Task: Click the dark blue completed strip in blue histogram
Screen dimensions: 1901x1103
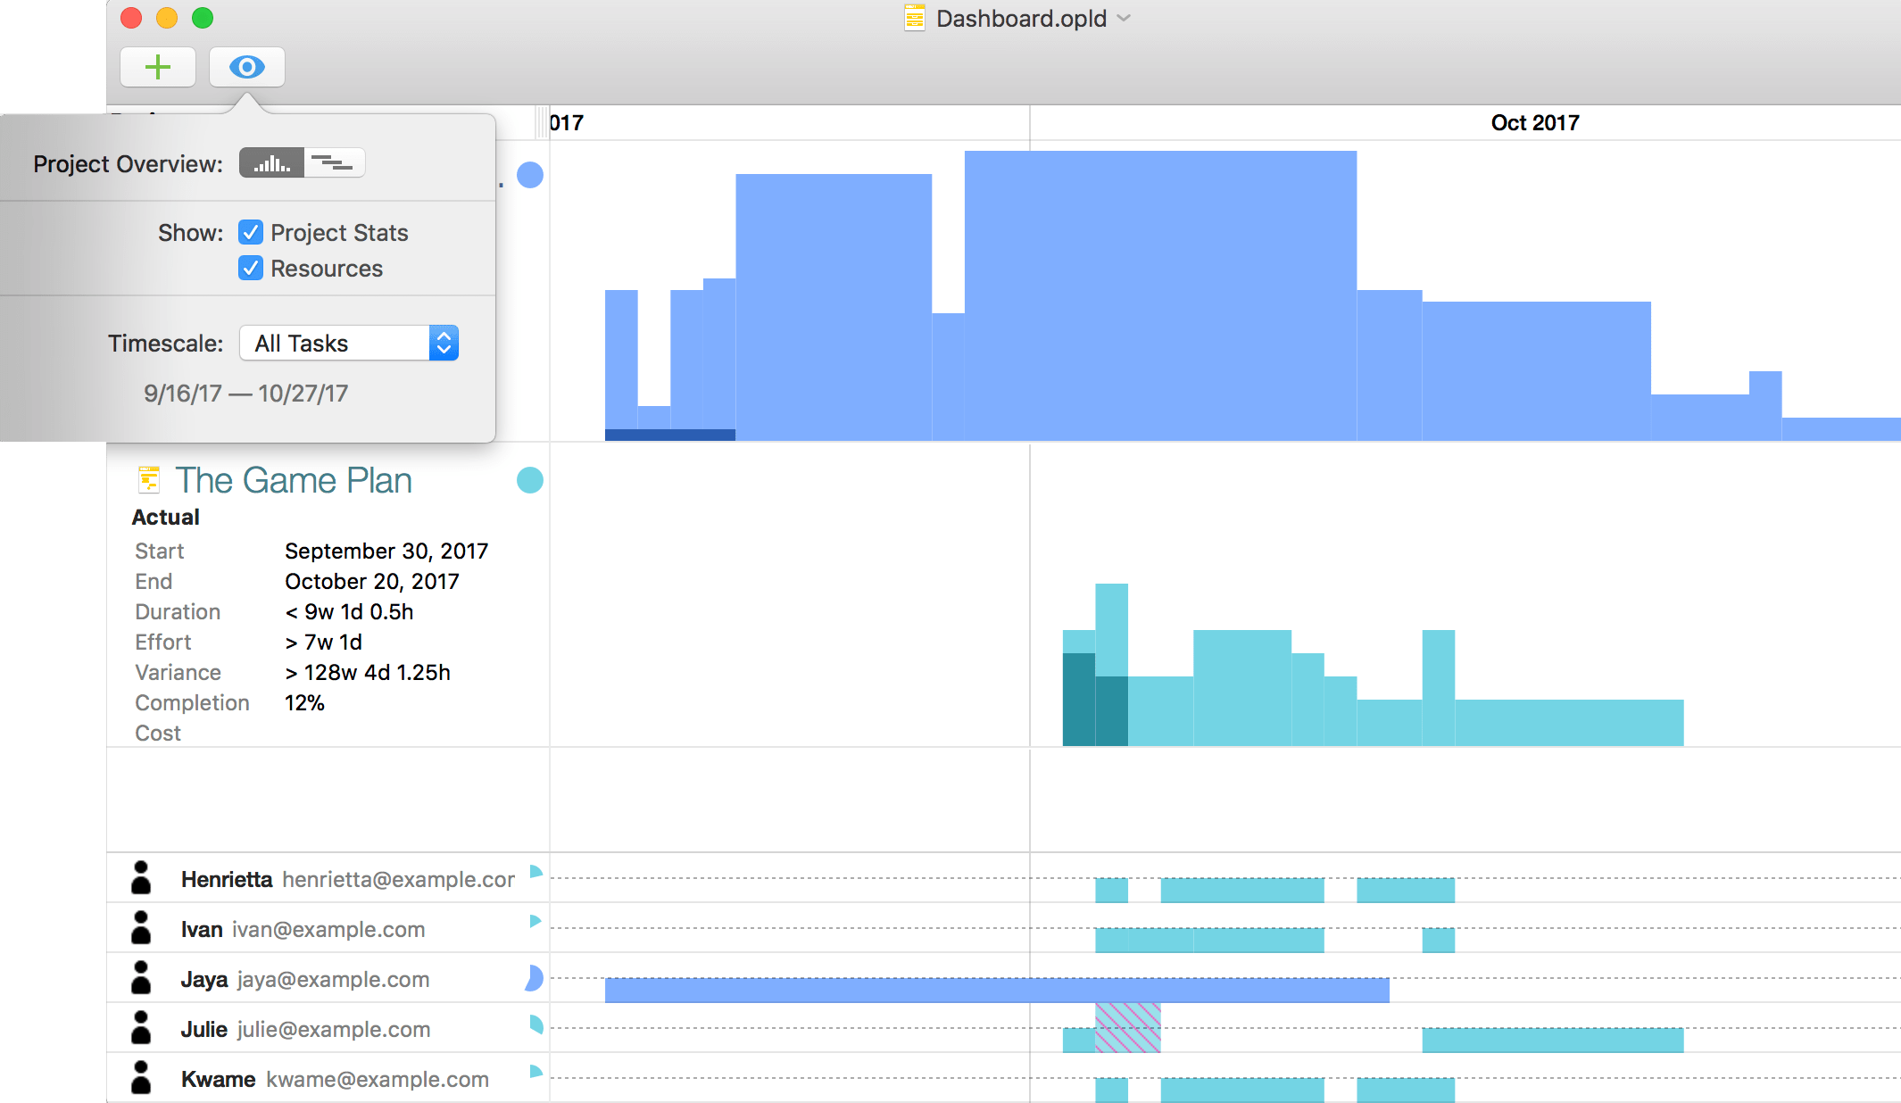Action: (x=670, y=435)
